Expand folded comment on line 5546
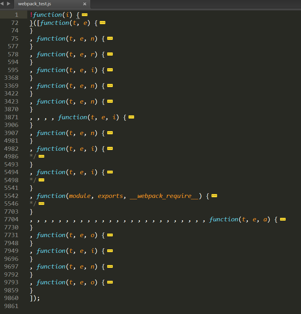Image resolution: width=301 pixels, height=314 pixels. (x=42, y=204)
